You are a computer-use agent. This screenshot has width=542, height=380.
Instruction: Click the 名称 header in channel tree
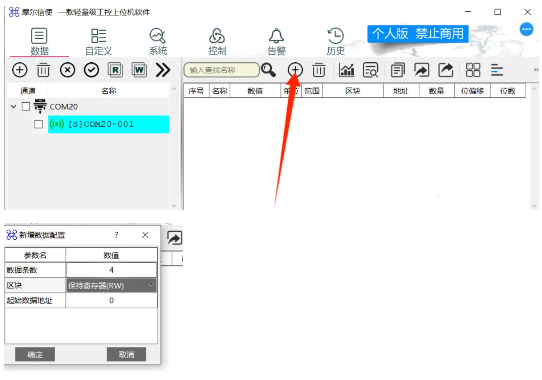(x=109, y=91)
